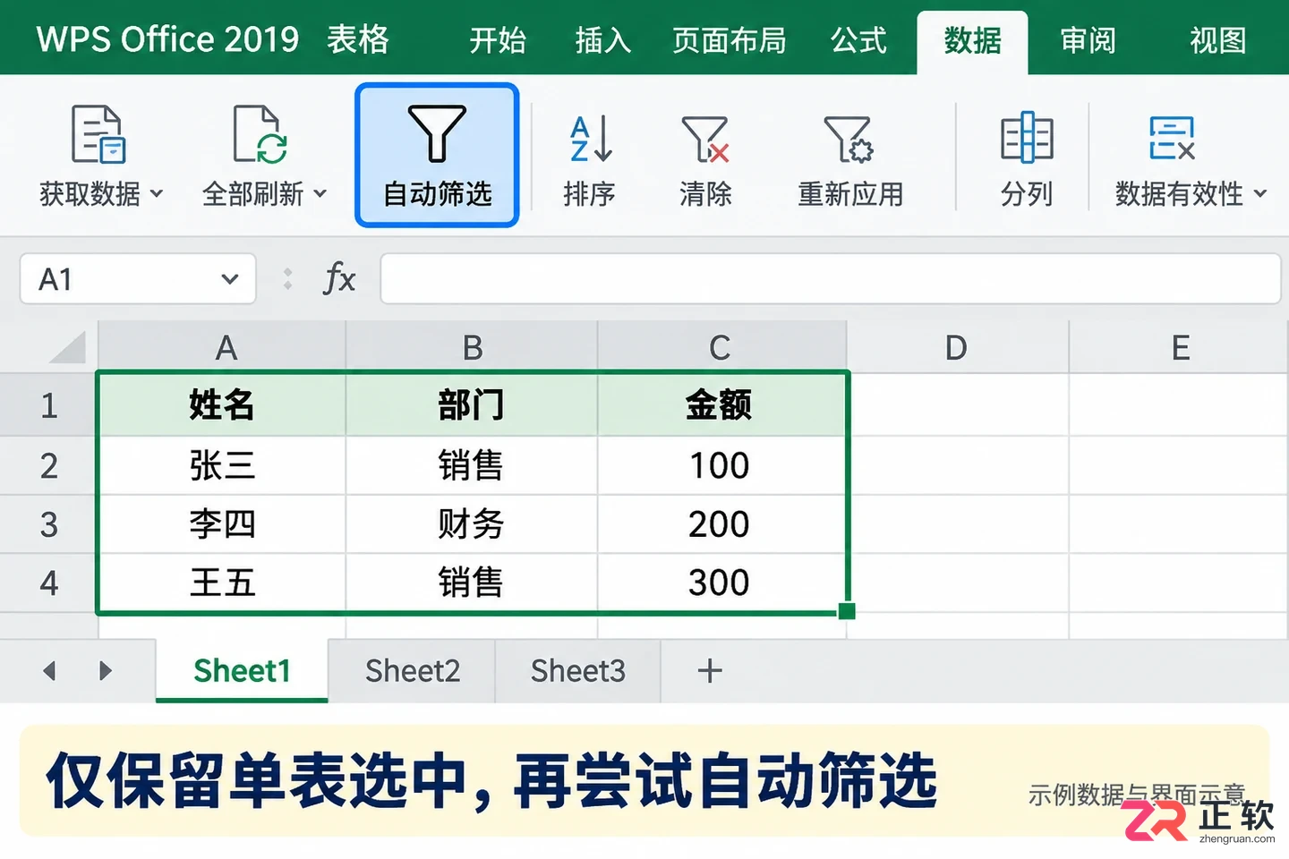The height and width of the screenshot is (859, 1289).
Task: Select row 3 header
Action: coord(48,524)
